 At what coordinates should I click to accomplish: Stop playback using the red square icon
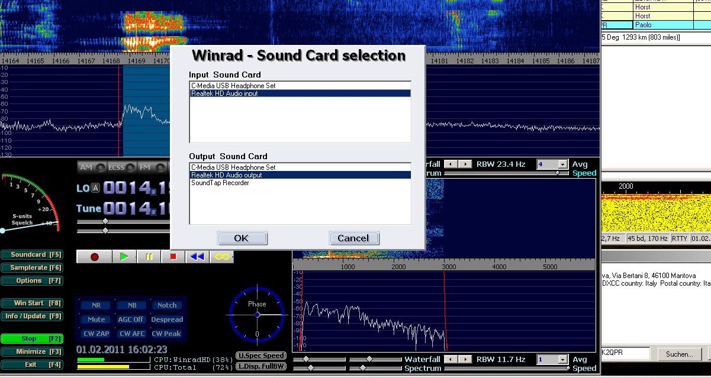pyautogui.click(x=173, y=257)
